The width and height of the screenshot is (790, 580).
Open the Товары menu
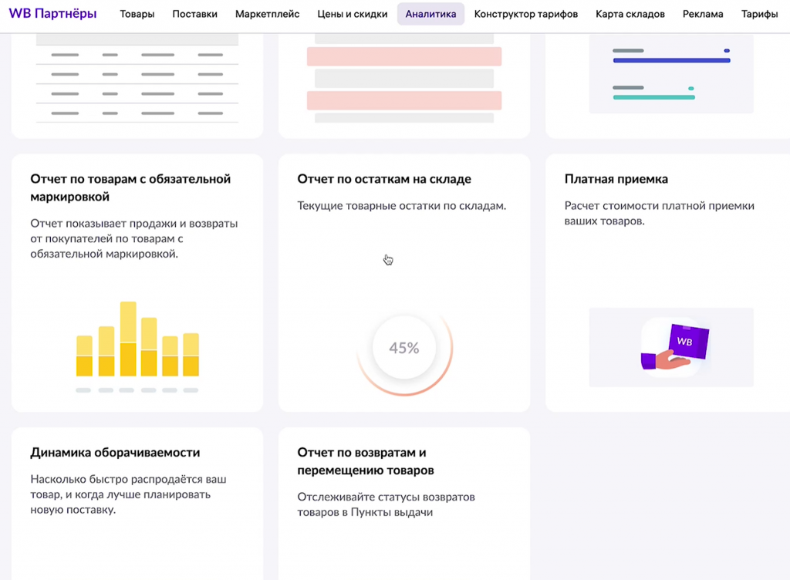[x=137, y=14]
